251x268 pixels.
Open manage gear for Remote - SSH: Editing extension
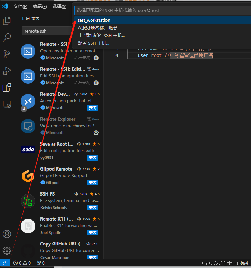[x=96, y=83]
